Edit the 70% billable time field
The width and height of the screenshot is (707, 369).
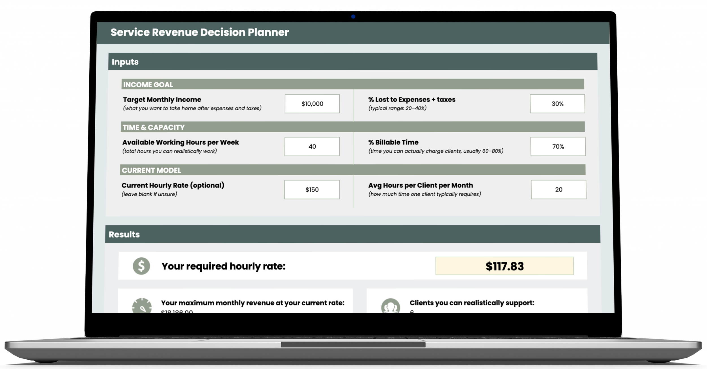tap(558, 146)
